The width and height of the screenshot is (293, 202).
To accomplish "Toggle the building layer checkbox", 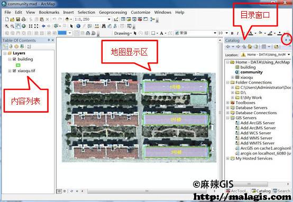I will pyautogui.click(x=14, y=59).
